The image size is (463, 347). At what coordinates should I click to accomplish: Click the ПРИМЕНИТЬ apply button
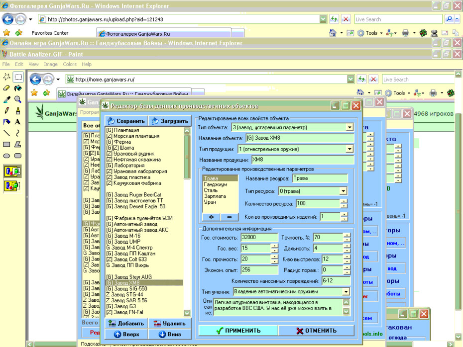pyautogui.click(x=238, y=331)
